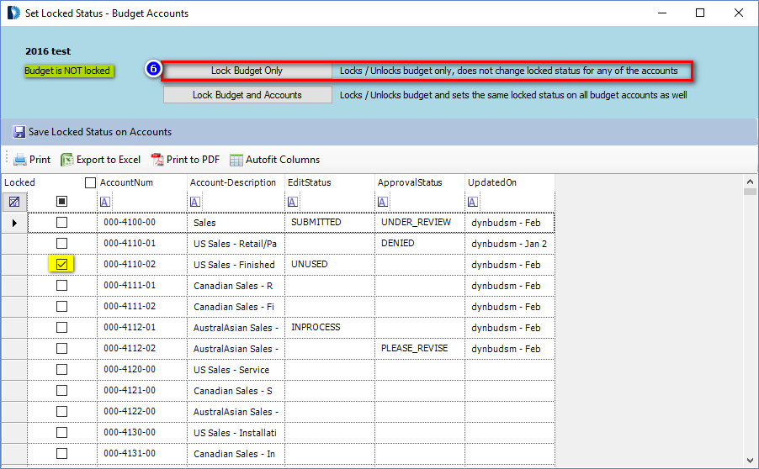This screenshot has width=759, height=469.
Task: Select the SUBMITTED EditStatus cell
Action: pyautogui.click(x=330, y=223)
